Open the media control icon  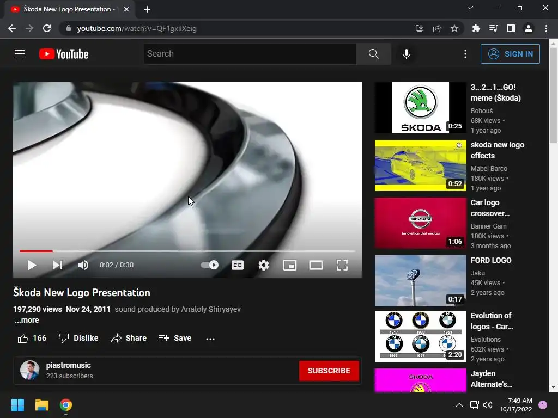494,28
